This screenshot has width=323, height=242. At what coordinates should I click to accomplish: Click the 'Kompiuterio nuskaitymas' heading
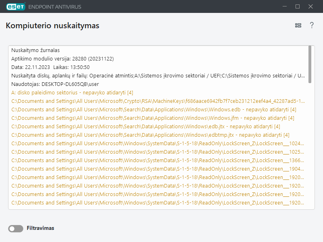52,25
